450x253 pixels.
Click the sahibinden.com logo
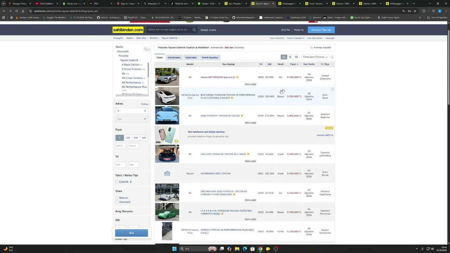(x=128, y=30)
